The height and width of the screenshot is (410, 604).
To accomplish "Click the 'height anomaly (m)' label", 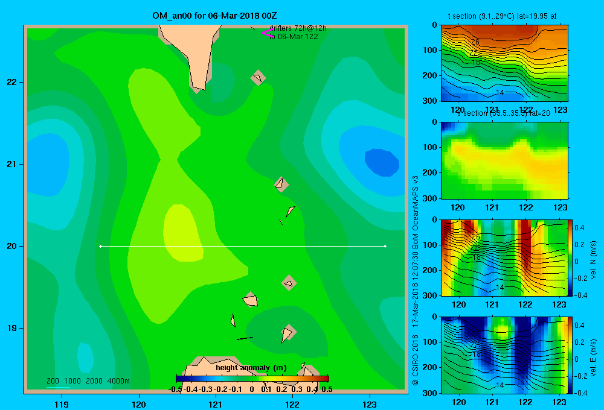I will click(x=251, y=368).
